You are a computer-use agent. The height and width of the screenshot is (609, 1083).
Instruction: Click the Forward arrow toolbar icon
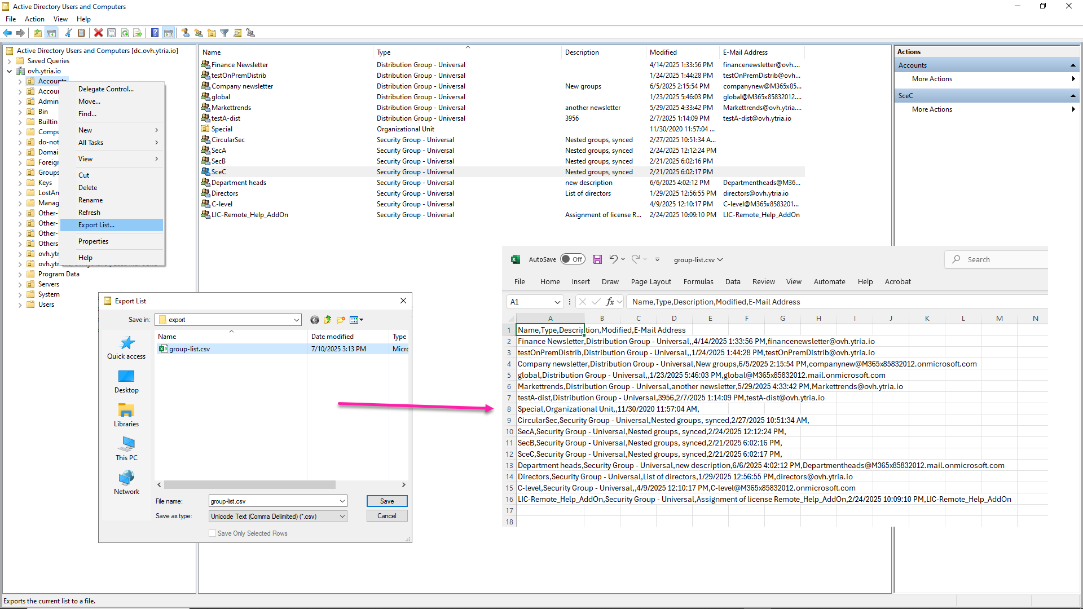click(20, 33)
